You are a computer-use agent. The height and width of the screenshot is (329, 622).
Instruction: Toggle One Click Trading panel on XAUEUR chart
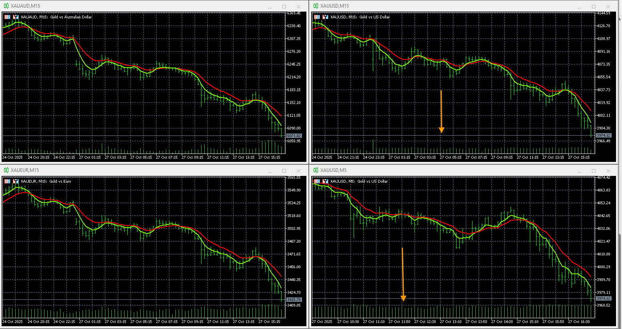[7, 181]
